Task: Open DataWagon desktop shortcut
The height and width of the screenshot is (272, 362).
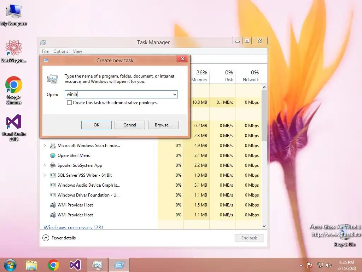Action: click(14, 51)
